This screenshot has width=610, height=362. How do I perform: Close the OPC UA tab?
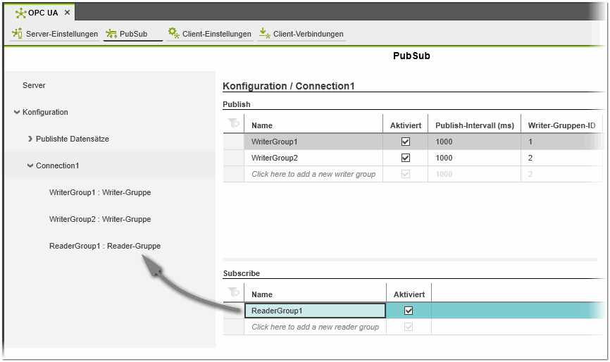click(67, 13)
